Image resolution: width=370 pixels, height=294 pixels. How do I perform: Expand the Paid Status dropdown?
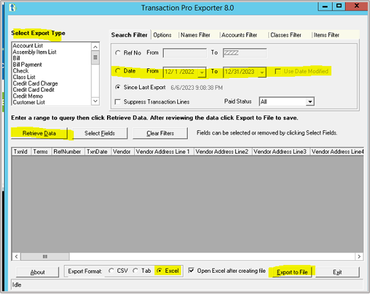310,102
